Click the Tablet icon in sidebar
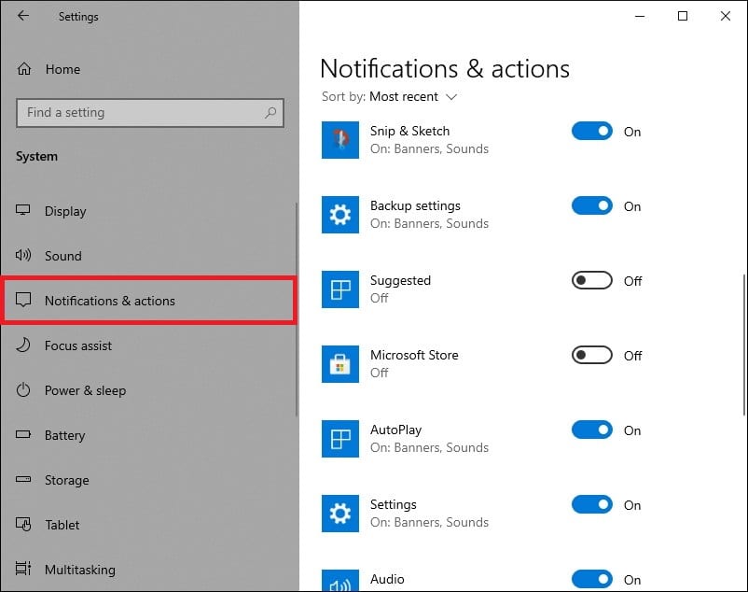 [x=23, y=524]
